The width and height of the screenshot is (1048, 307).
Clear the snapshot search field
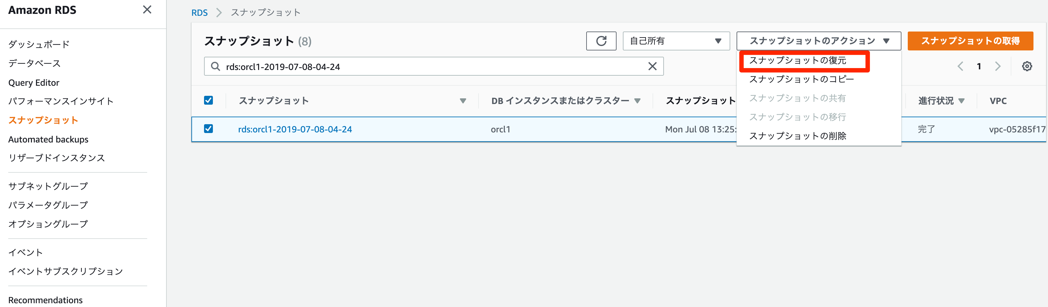(652, 66)
